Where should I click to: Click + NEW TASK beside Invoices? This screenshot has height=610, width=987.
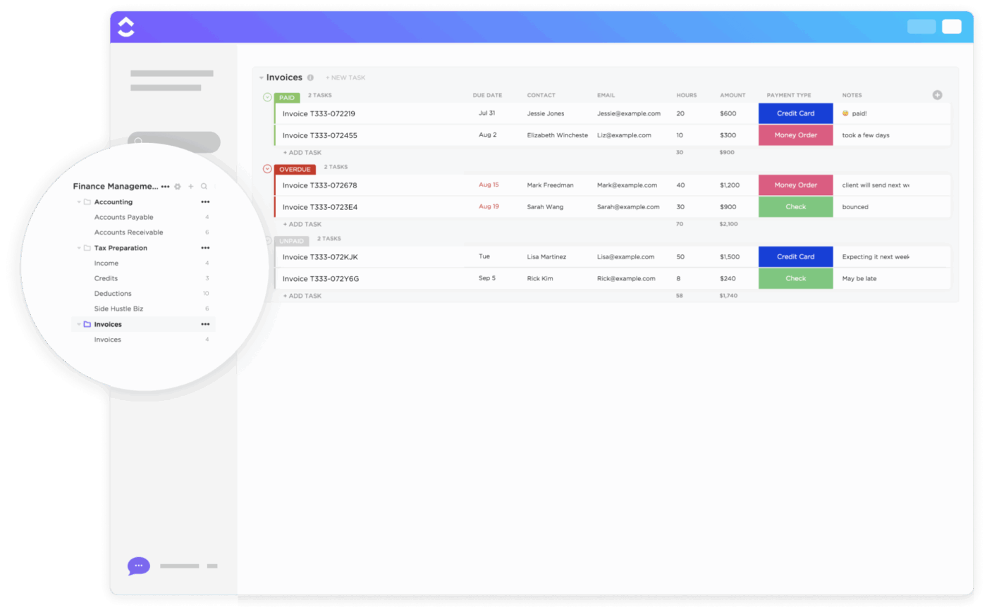pyautogui.click(x=345, y=77)
